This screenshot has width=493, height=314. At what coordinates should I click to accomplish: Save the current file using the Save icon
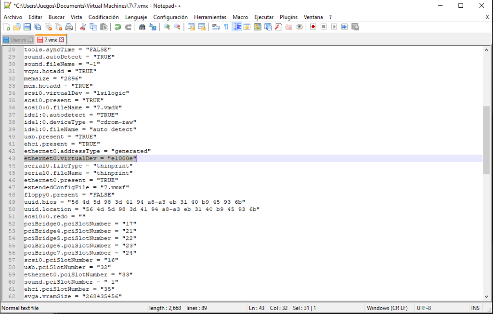point(27,27)
